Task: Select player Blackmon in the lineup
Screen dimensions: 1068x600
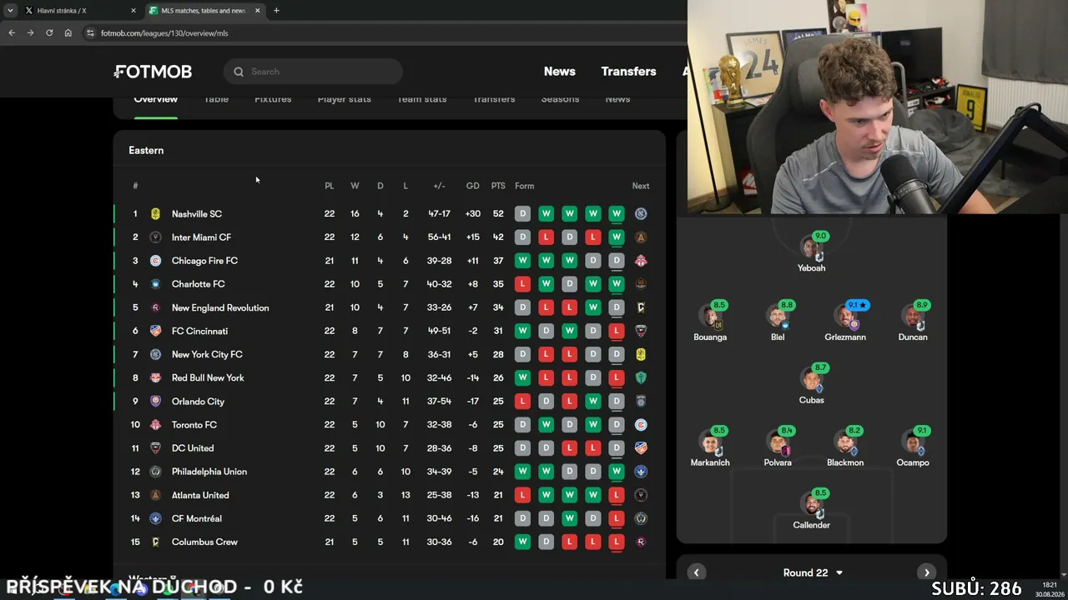Action: [x=845, y=447]
